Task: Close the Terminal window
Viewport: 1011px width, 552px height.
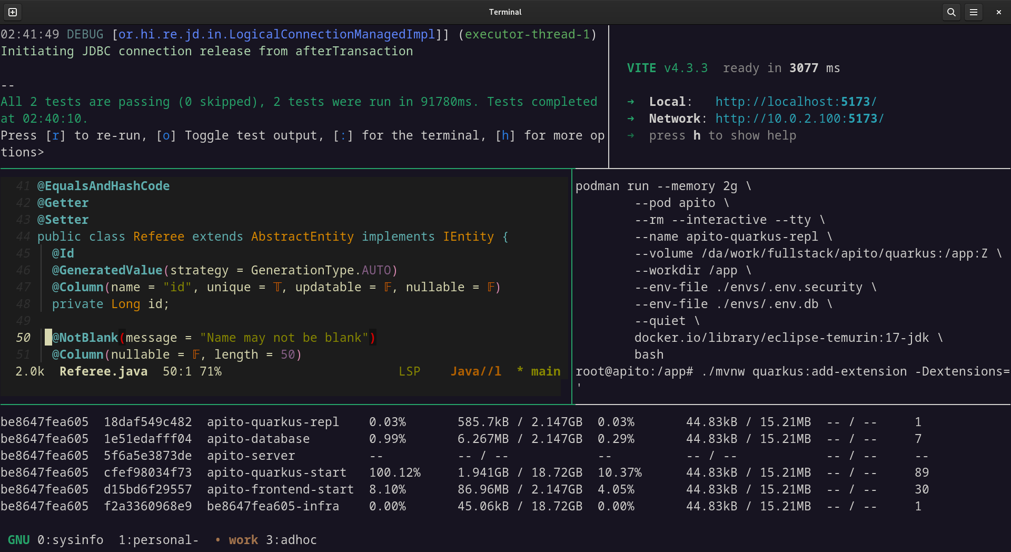Action: click(998, 12)
